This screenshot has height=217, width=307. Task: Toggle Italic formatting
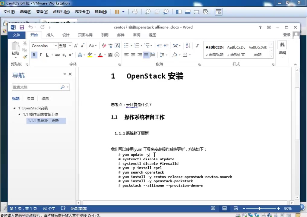pos(40,55)
